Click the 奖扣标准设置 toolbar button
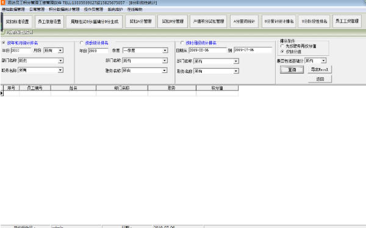The image size is (366, 228). [x=17, y=22]
